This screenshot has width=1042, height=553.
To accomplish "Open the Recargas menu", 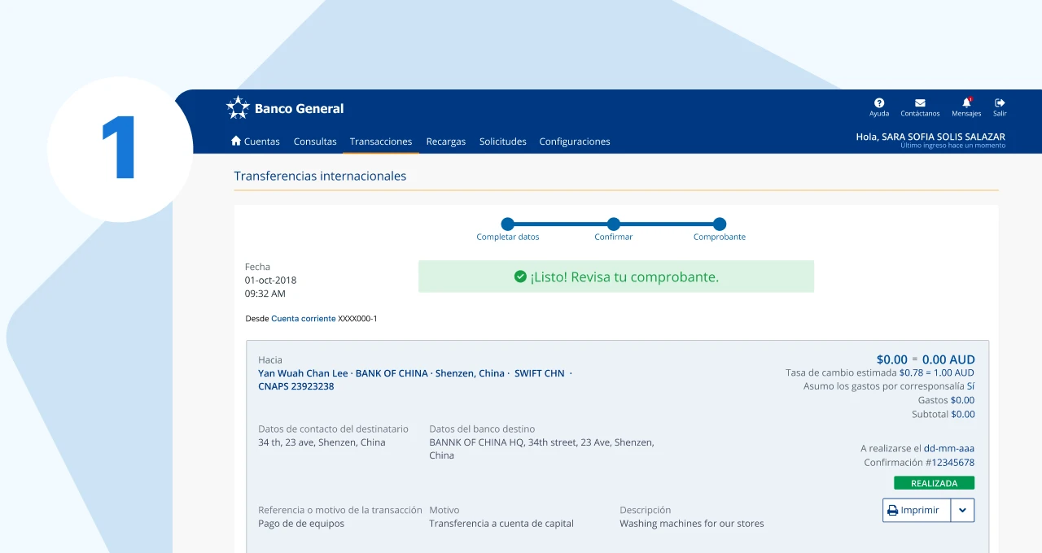I will point(446,142).
